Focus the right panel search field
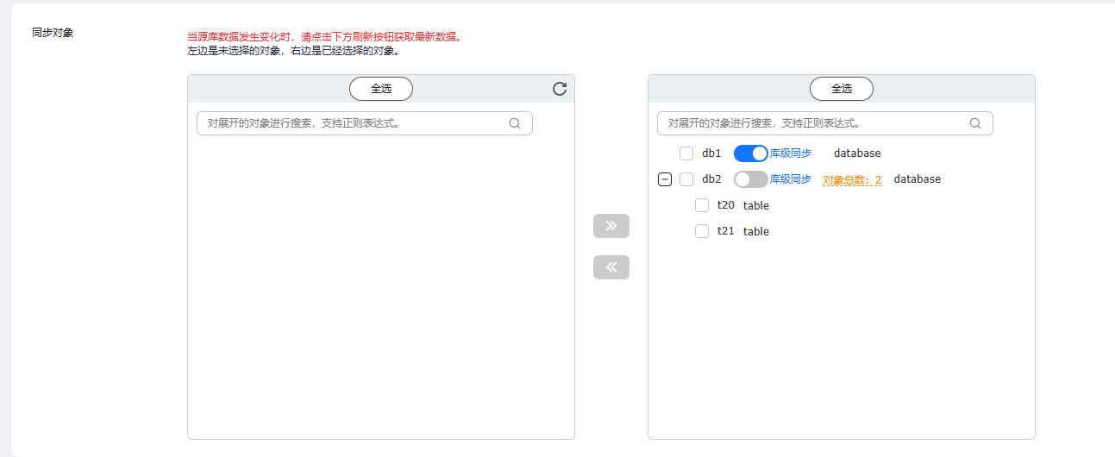 point(814,123)
